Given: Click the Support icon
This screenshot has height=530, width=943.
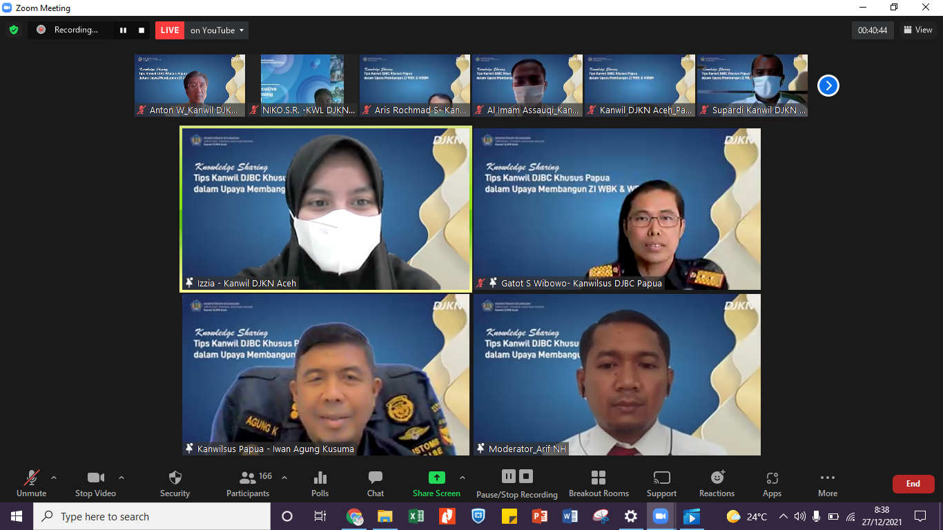Looking at the screenshot, I should point(661,483).
